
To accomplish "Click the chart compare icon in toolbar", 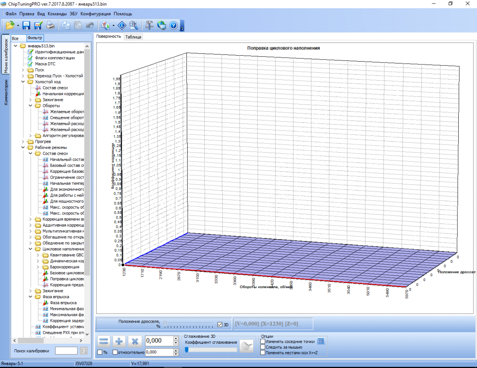I will pyautogui.click(x=106, y=25).
